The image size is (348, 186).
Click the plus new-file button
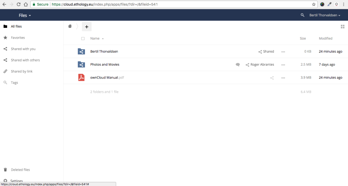pyautogui.click(x=87, y=27)
